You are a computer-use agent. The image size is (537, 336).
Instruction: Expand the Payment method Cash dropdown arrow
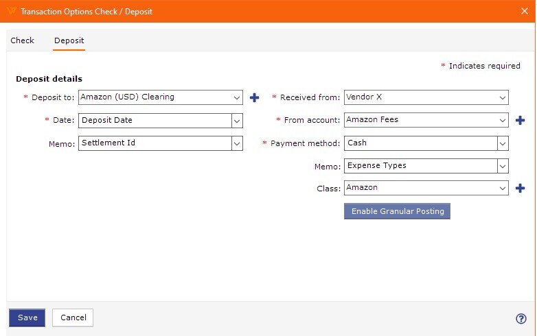point(503,143)
